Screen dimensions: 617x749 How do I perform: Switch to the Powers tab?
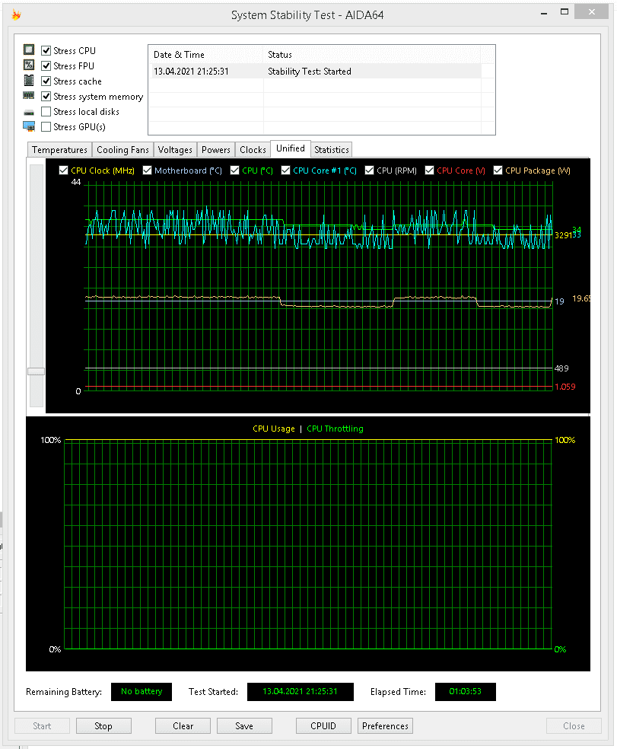(216, 150)
